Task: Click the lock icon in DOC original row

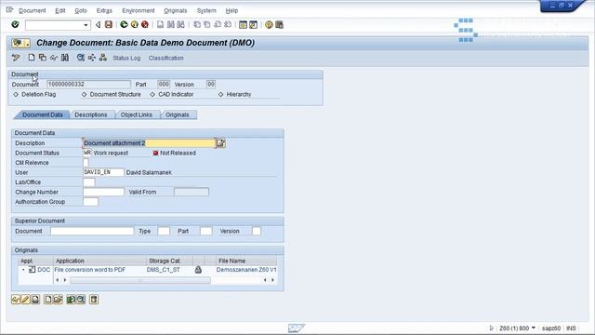Action: (x=198, y=270)
